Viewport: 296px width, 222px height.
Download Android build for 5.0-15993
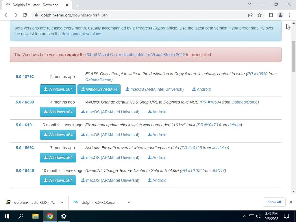point(157,158)
